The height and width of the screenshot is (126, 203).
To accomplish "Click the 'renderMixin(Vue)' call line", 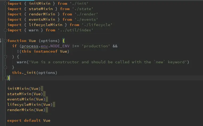I will pos(26,110).
